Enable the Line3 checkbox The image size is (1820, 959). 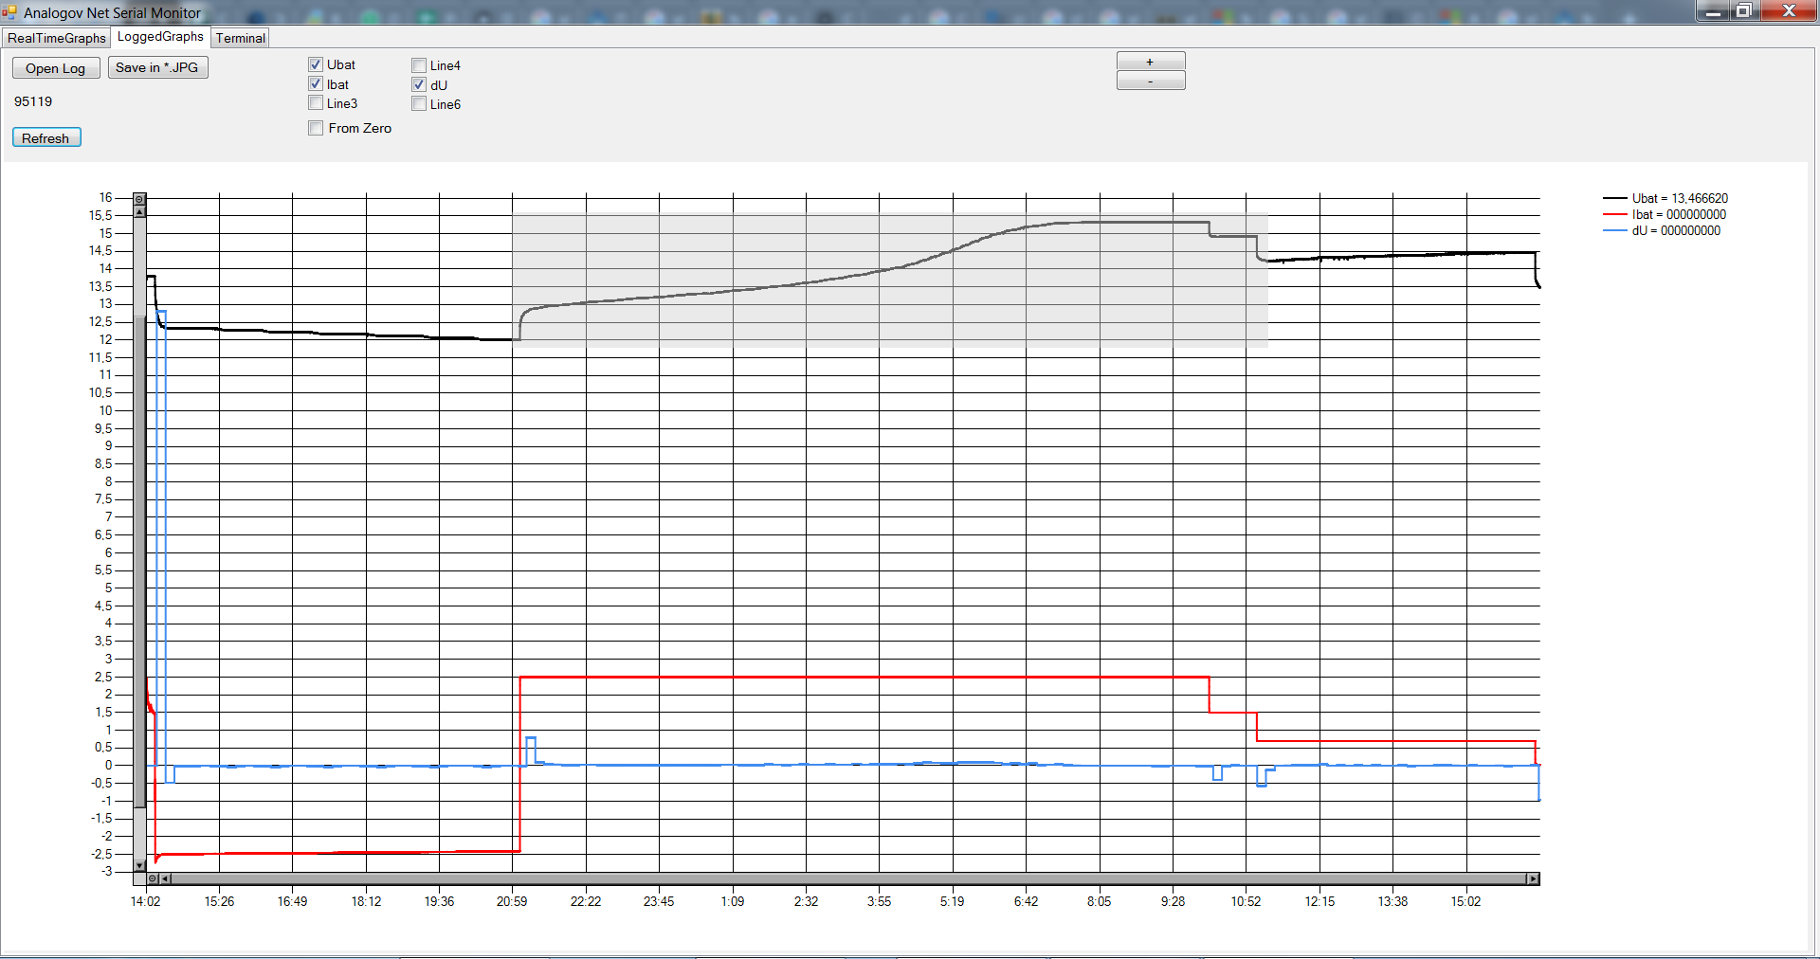point(316,102)
